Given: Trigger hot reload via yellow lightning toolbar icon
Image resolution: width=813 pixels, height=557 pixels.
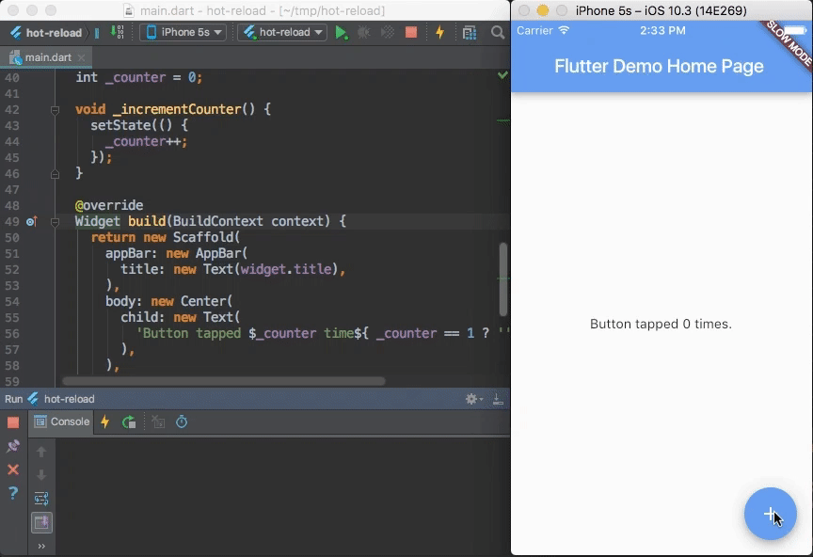Looking at the screenshot, I should [x=439, y=31].
